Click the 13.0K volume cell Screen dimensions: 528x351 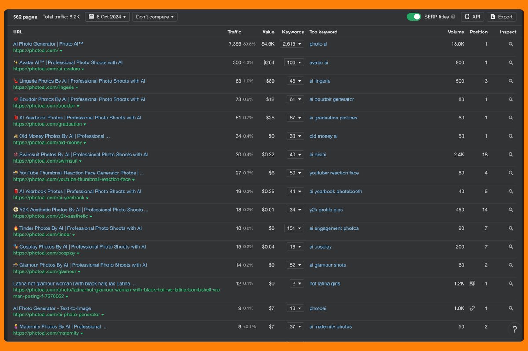[x=458, y=44]
